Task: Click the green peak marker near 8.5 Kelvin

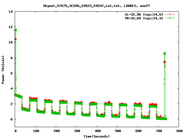Action: pyautogui.click(x=164, y=54)
